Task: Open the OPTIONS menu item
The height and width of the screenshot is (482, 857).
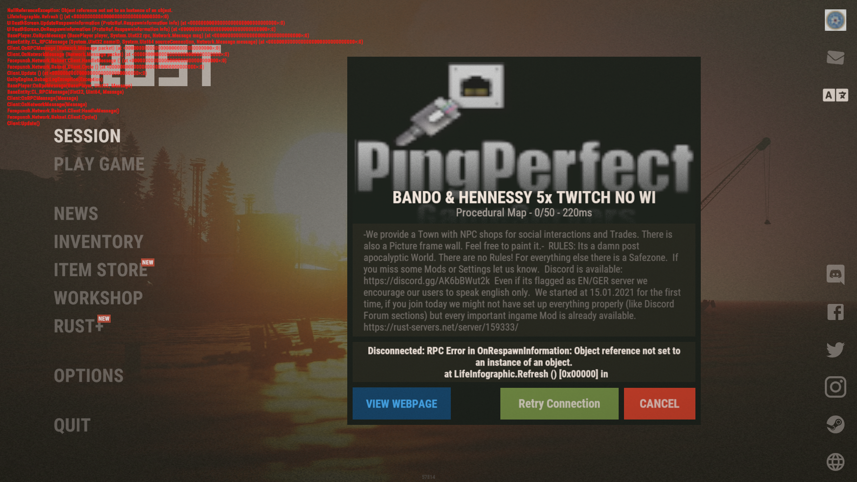Action: tap(88, 375)
